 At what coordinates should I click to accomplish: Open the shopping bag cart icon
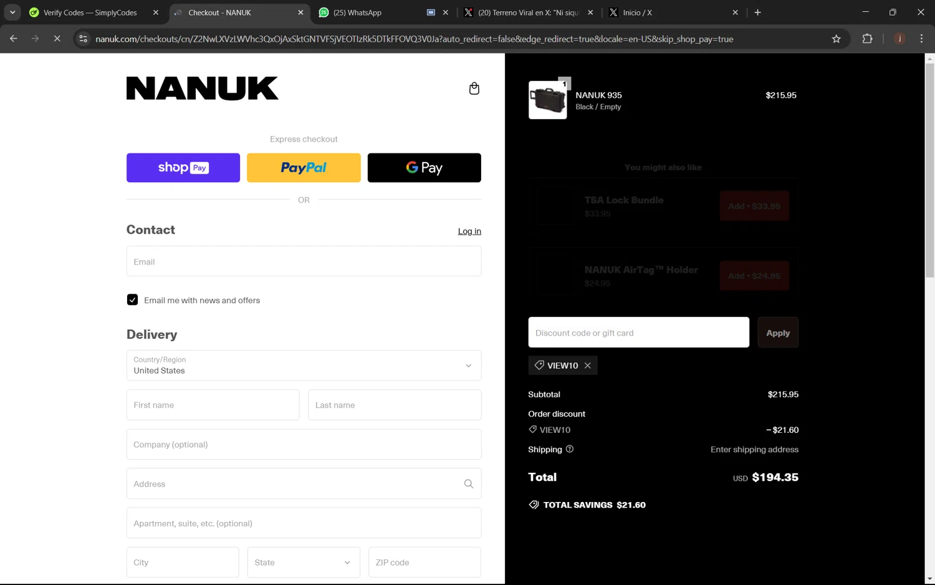(474, 89)
